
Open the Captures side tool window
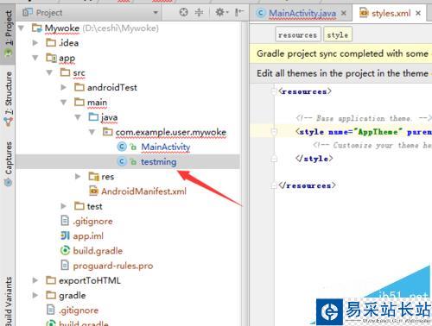(9, 163)
